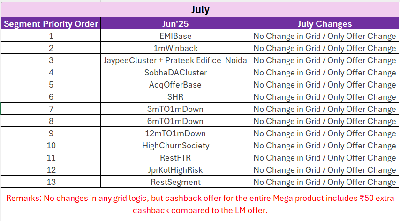
Task: Click the RestSegment cell
Action: tap(175, 182)
